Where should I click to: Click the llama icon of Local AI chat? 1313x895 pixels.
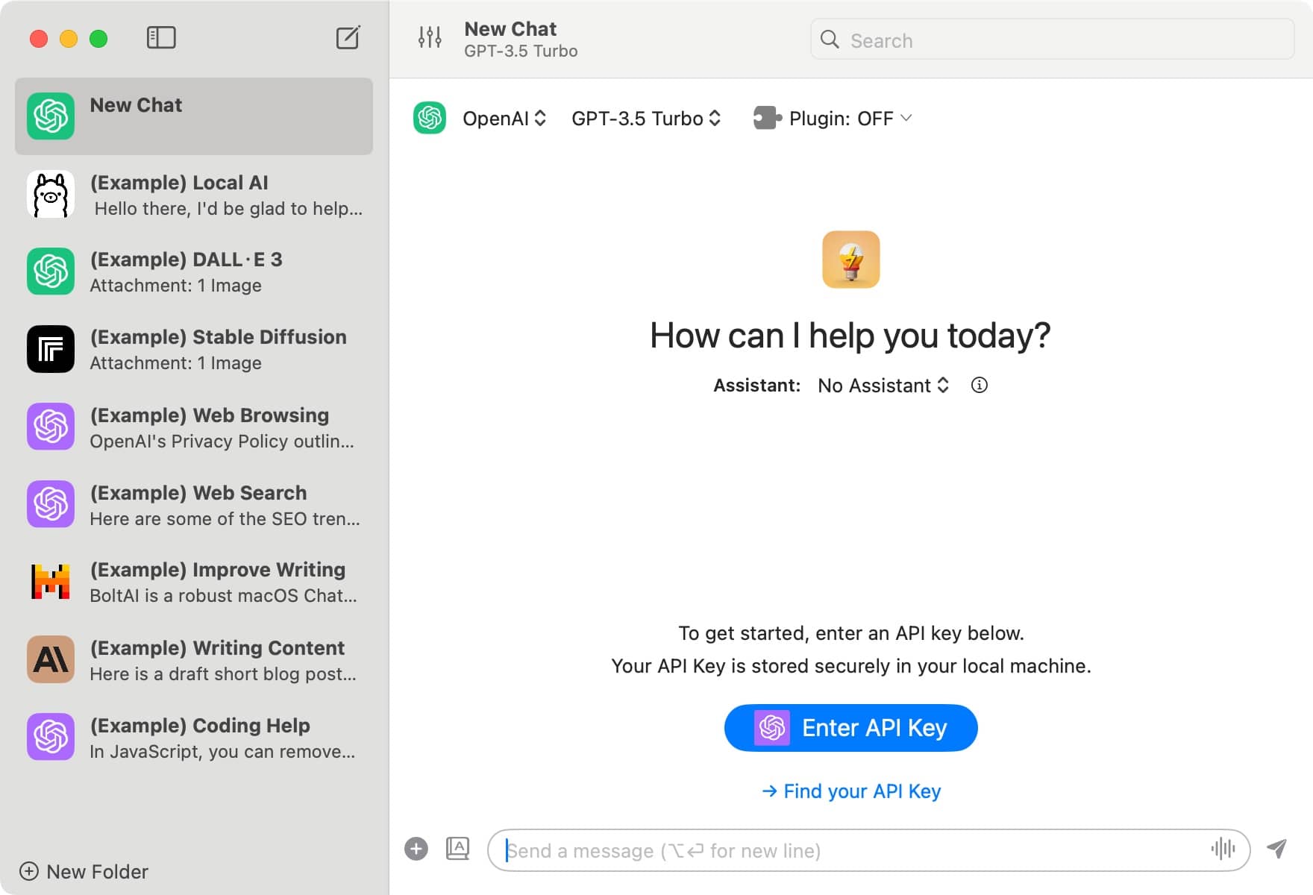pos(51,194)
